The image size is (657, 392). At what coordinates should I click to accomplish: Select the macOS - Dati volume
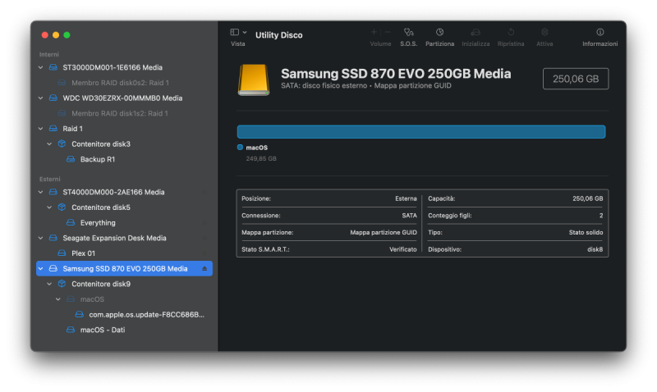pyautogui.click(x=102, y=330)
